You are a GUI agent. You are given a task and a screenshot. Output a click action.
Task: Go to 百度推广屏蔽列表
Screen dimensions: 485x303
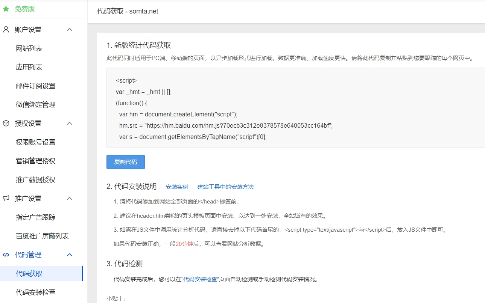(42, 236)
